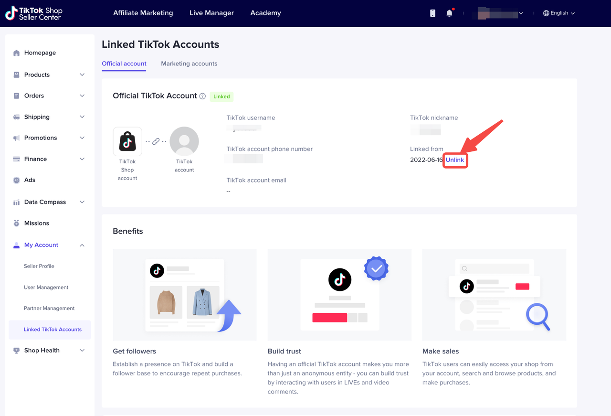Expand the Data Compass menu chevron
Image resolution: width=611 pixels, height=416 pixels.
[82, 202]
